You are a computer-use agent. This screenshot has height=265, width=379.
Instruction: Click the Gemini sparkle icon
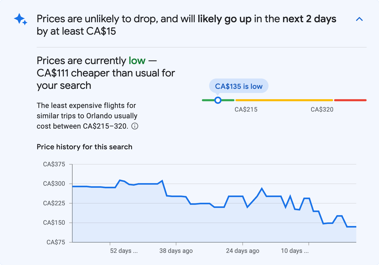(20, 19)
